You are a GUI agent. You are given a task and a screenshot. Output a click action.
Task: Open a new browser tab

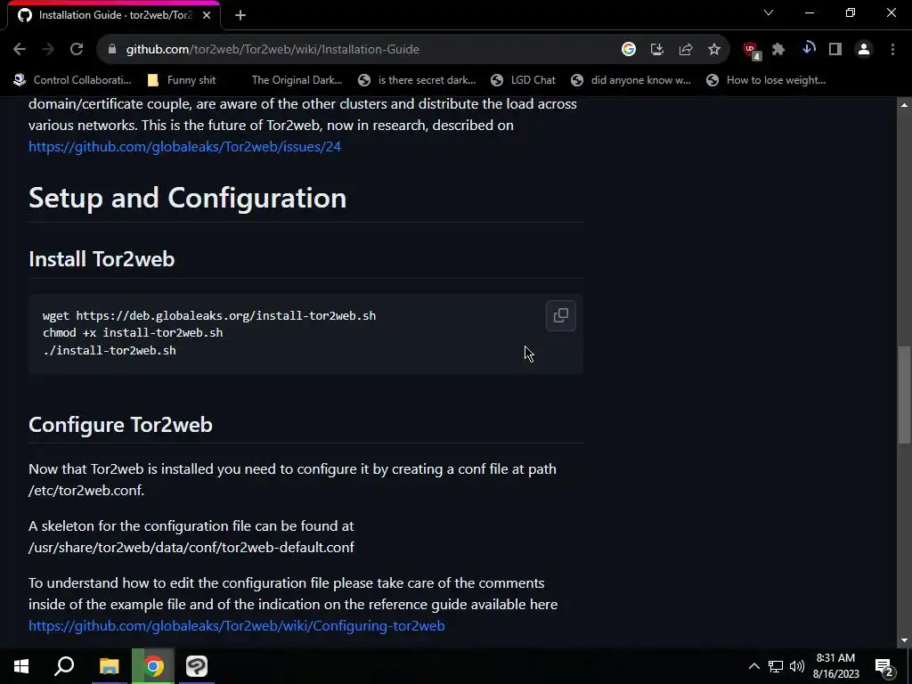[240, 16]
